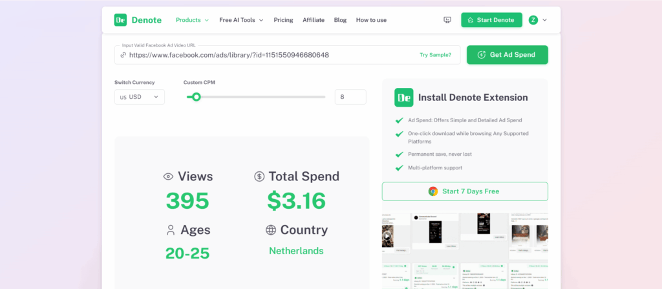Image resolution: width=662 pixels, height=289 pixels.
Task: Focus the Facebook Ad Video URL field
Action: (287, 55)
